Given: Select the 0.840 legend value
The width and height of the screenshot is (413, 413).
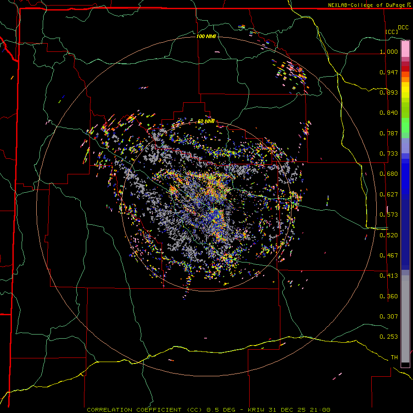Looking at the screenshot, I should (389, 113).
